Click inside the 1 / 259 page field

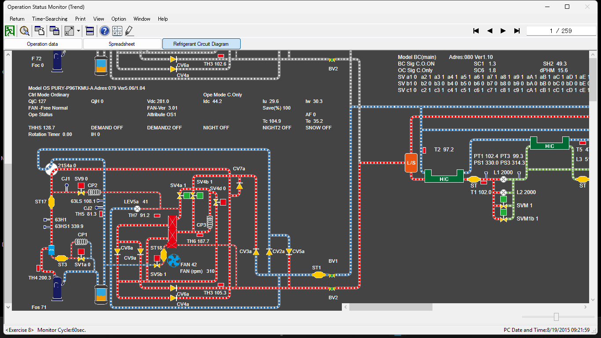point(561,31)
